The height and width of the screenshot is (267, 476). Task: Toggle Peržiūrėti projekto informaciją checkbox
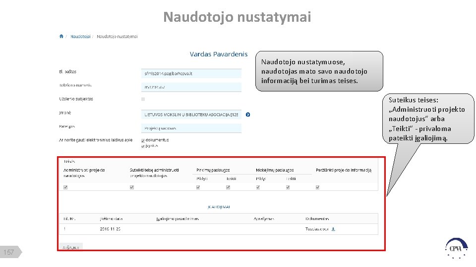pos(317,187)
